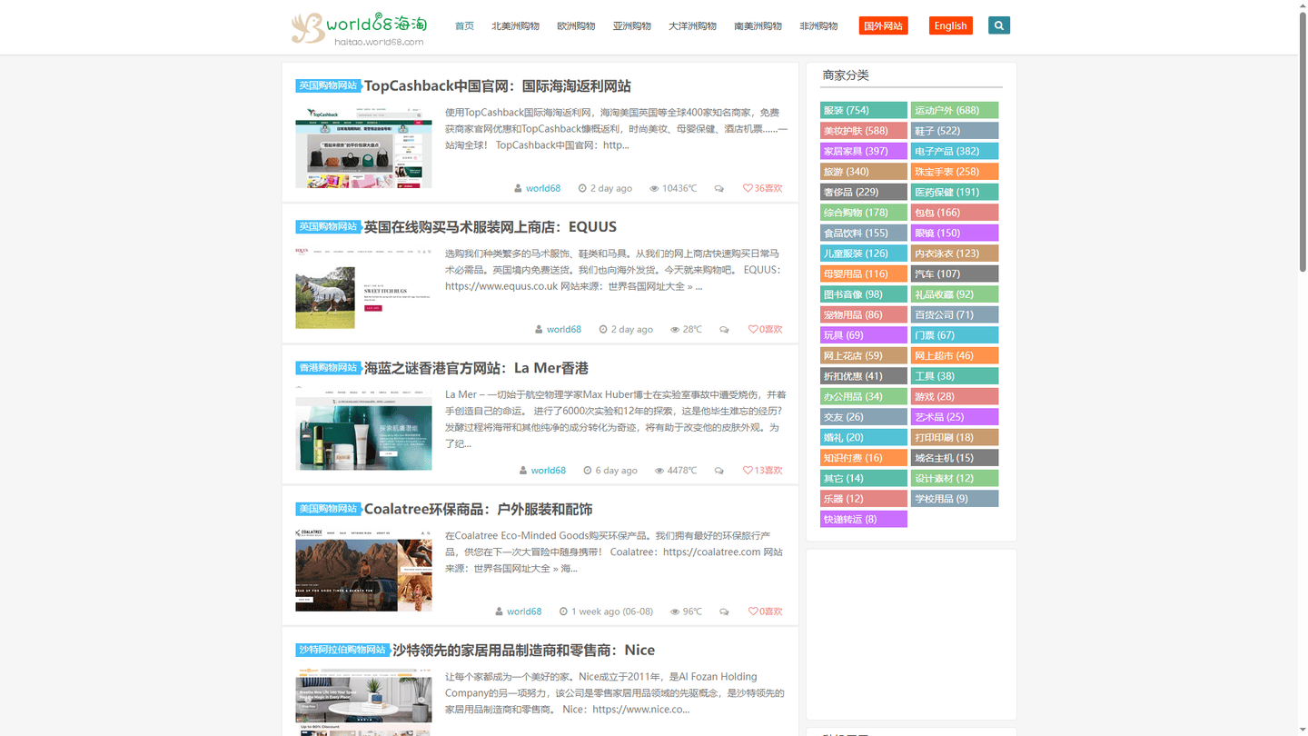Open Coalatree环保商品 article title
The image size is (1308, 736).
point(478,509)
